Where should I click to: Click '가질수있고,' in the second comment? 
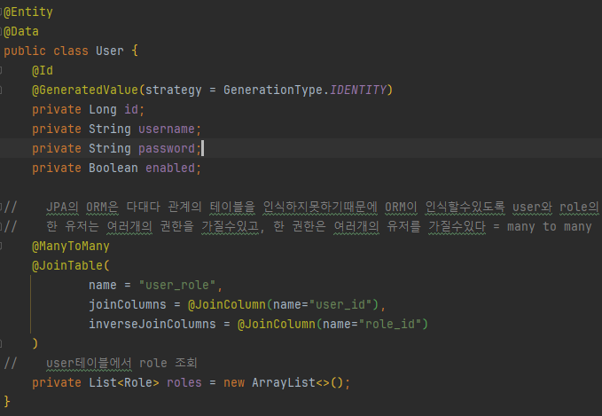click(x=233, y=227)
